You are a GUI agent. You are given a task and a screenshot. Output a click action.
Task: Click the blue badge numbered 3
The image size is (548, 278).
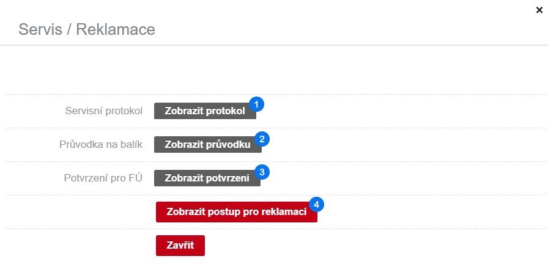[262, 172]
